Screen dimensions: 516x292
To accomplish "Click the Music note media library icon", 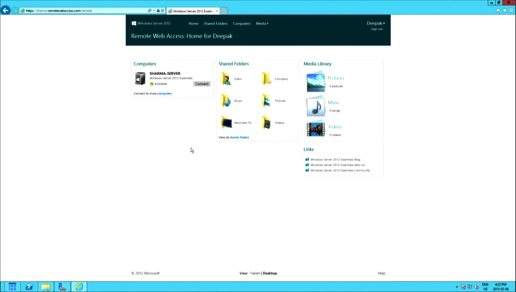I will point(316,106).
